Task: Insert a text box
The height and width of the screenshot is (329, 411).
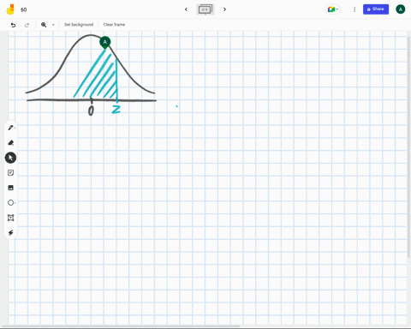Action: [x=10, y=218]
